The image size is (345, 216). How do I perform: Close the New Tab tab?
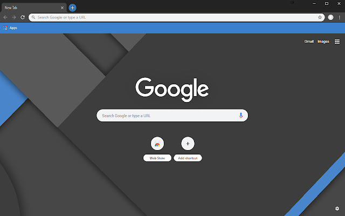(63, 8)
